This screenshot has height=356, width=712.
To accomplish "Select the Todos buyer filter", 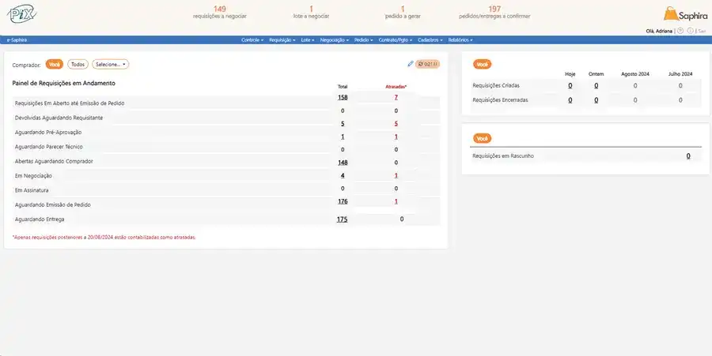I will 78,65.
